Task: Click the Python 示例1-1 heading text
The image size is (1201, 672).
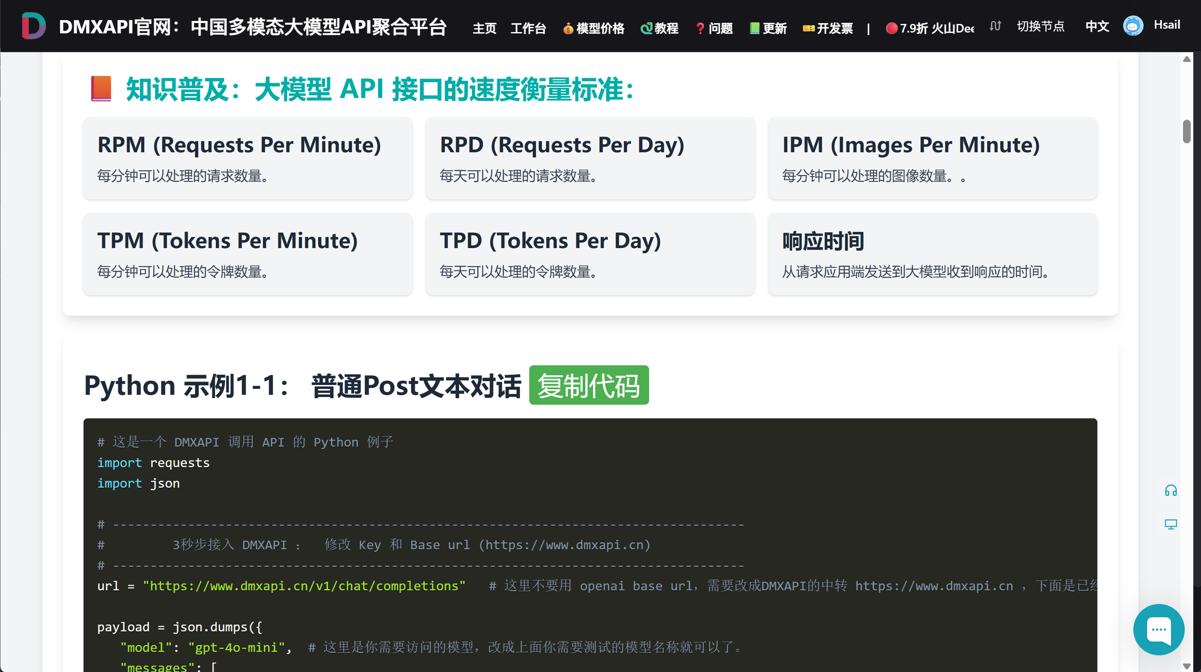Action: [303, 385]
